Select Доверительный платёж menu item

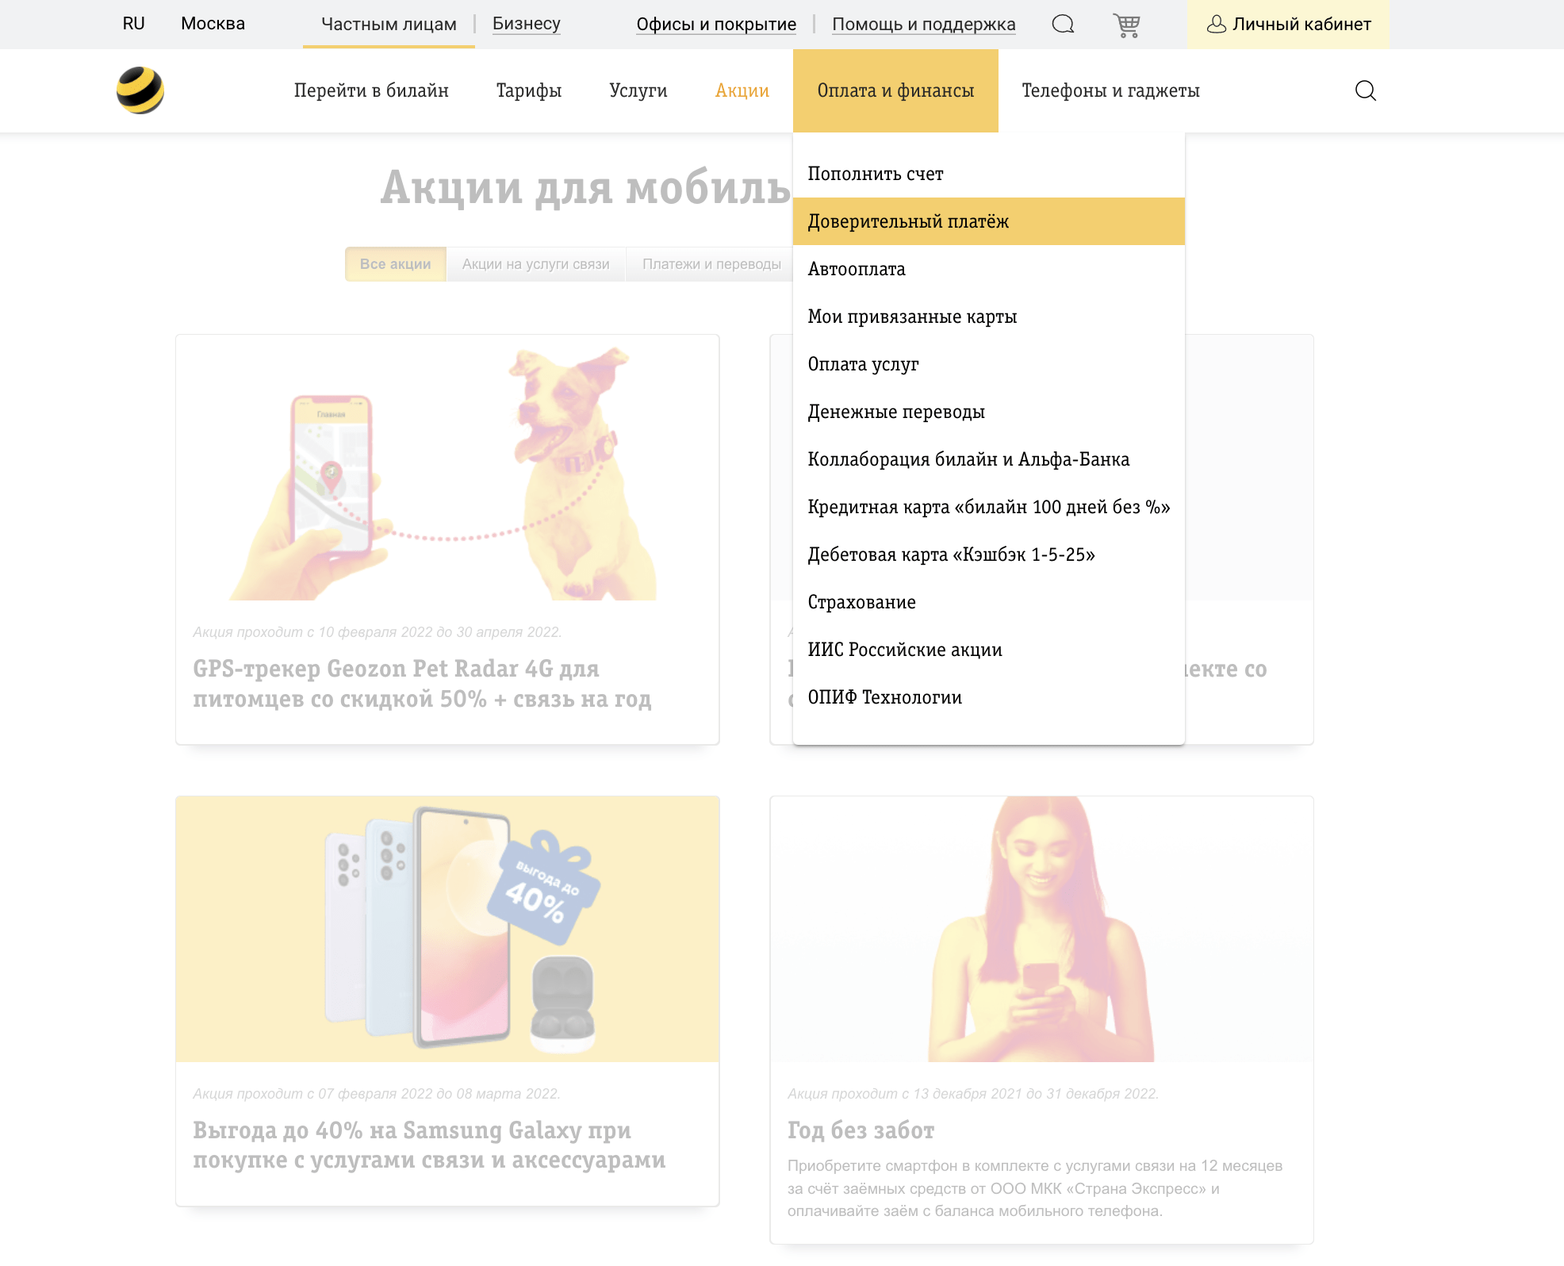(x=988, y=221)
